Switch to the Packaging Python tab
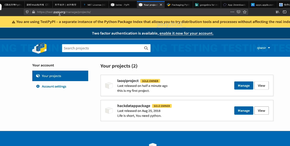 coord(179,5)
